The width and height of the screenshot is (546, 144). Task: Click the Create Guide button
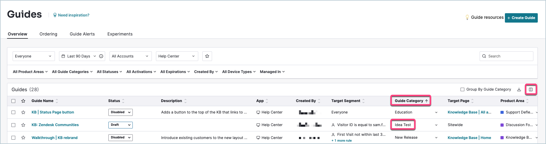click(521, 18)
